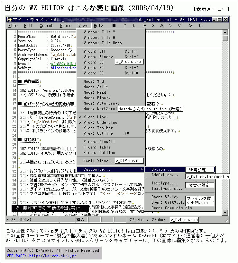Click the vertical scrollbar thumb
The image size is (238, 263).
coord(225,38)
